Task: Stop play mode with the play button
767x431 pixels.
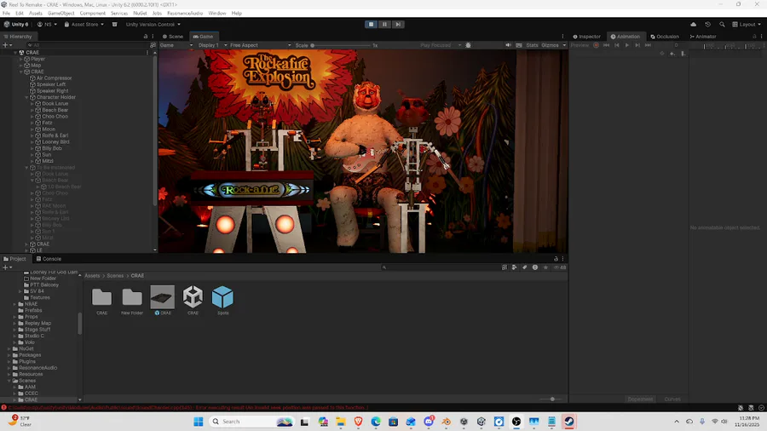Action: tap(371, 24)
